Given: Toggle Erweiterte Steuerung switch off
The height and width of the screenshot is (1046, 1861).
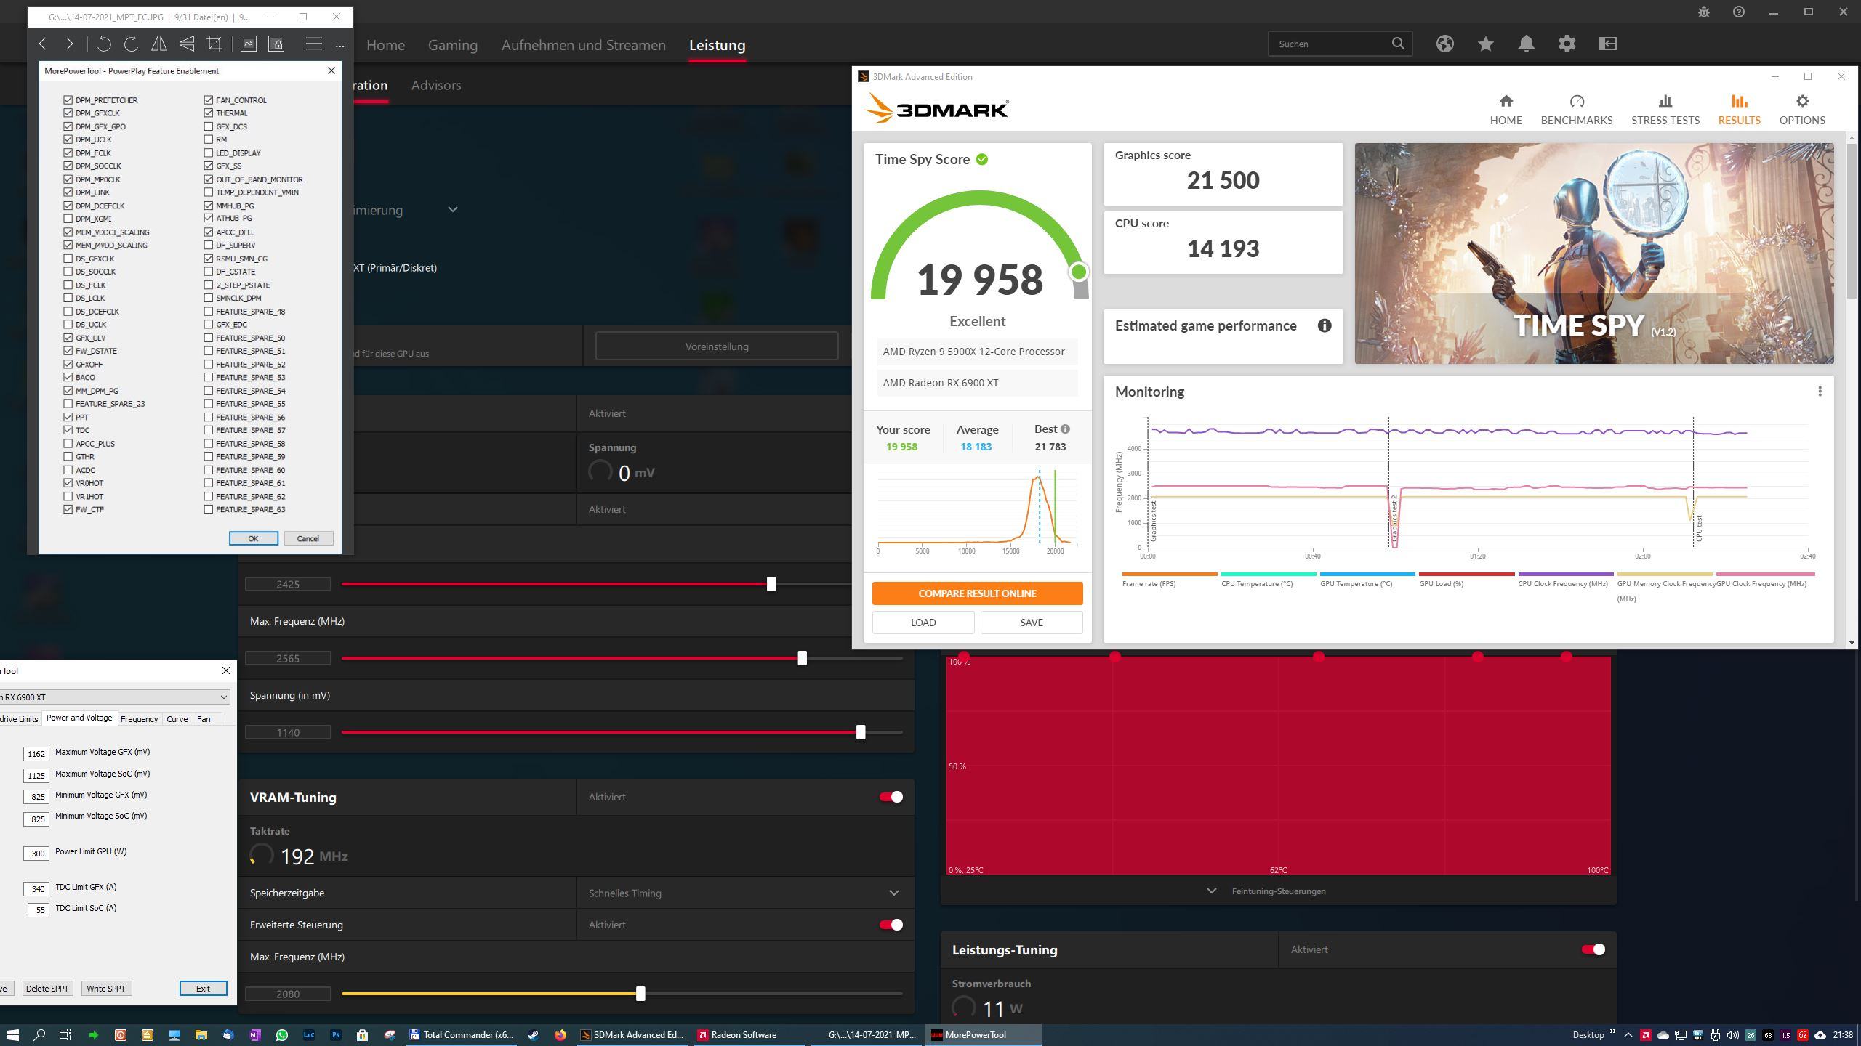Looking at the screenshot, I should pos(891,925).
